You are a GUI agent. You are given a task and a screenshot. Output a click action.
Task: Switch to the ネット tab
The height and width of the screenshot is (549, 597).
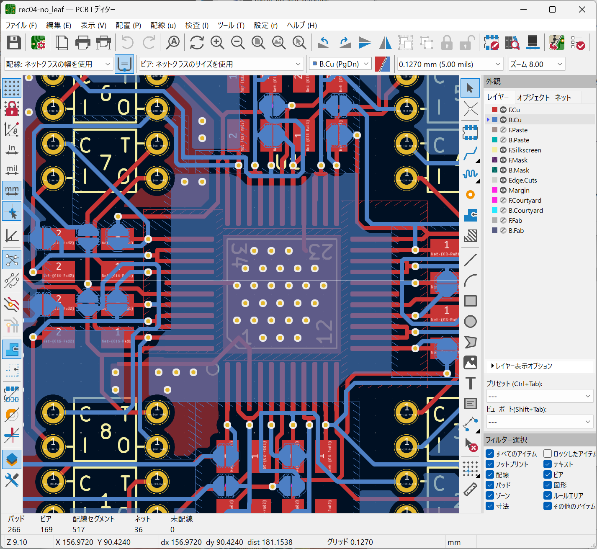[563, 97]
